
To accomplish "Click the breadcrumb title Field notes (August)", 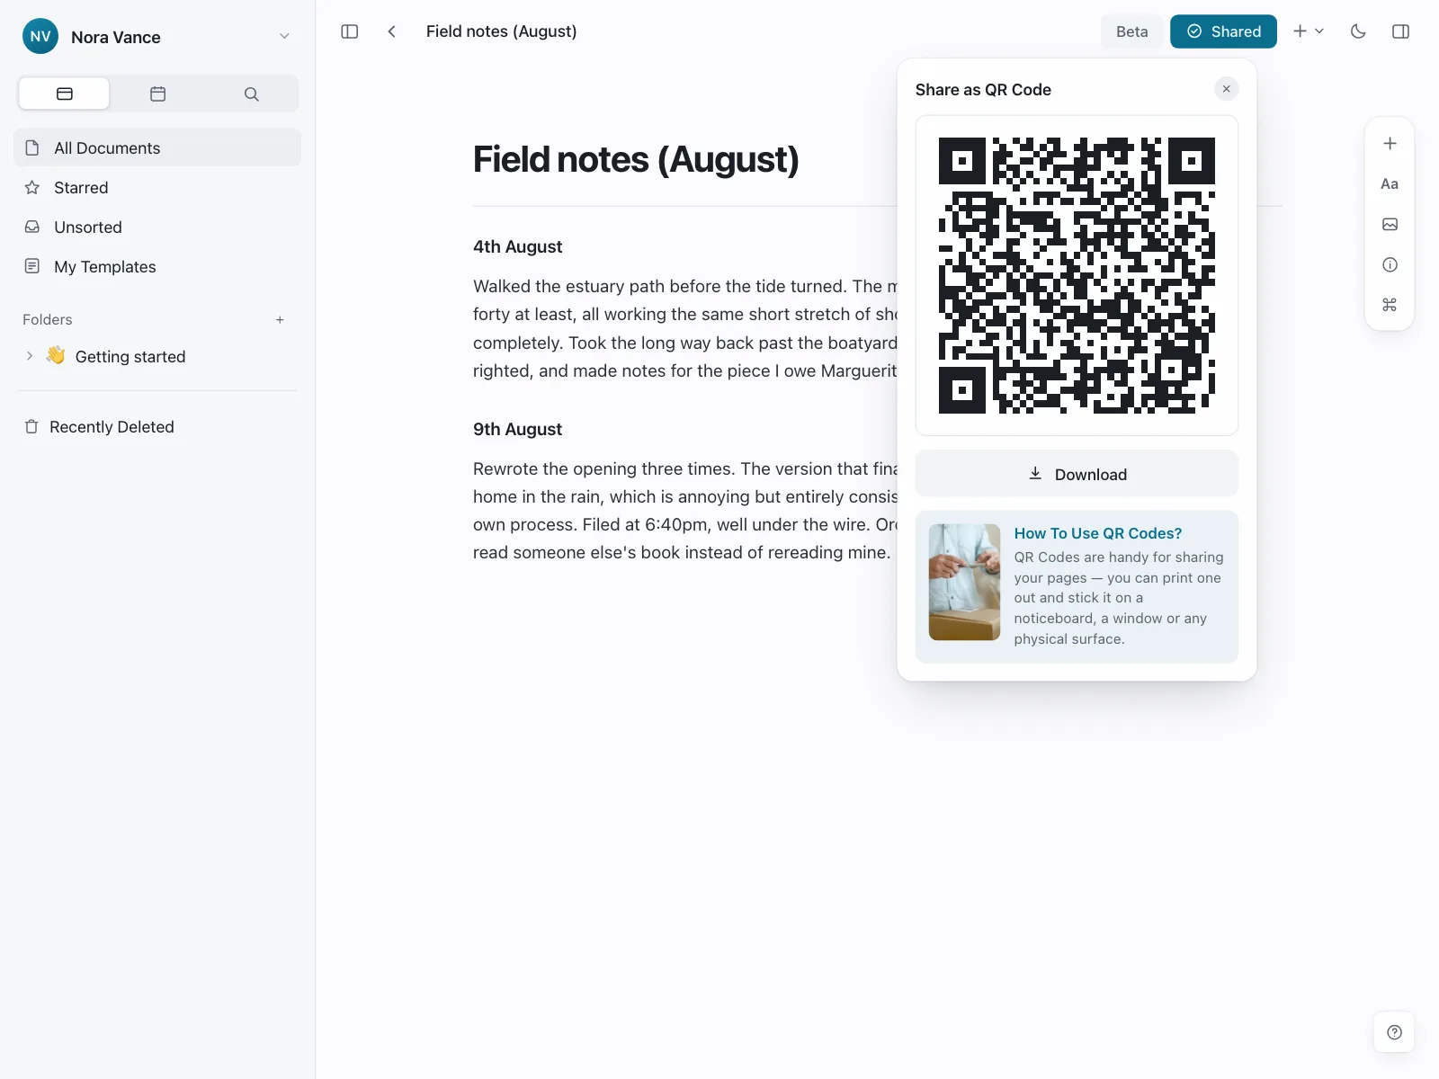I will [x=501, y=31].
